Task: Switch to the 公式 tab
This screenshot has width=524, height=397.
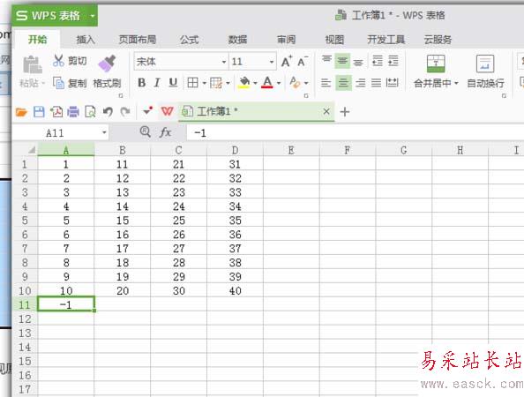Action: (x=190, y=40)
